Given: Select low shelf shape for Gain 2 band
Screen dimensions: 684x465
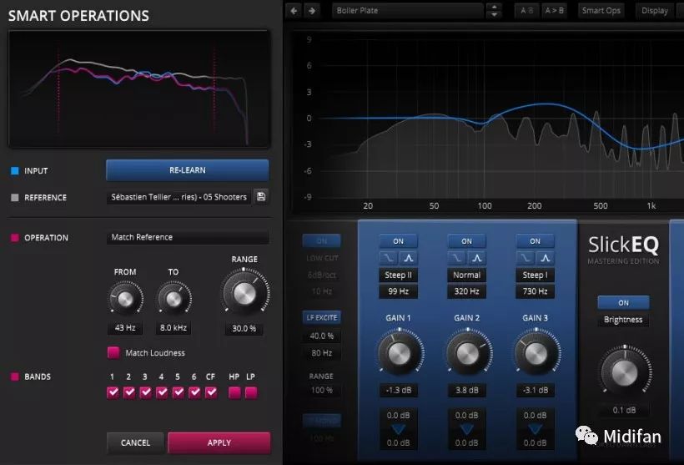Looking at the screenshot, I should (457, 258).
